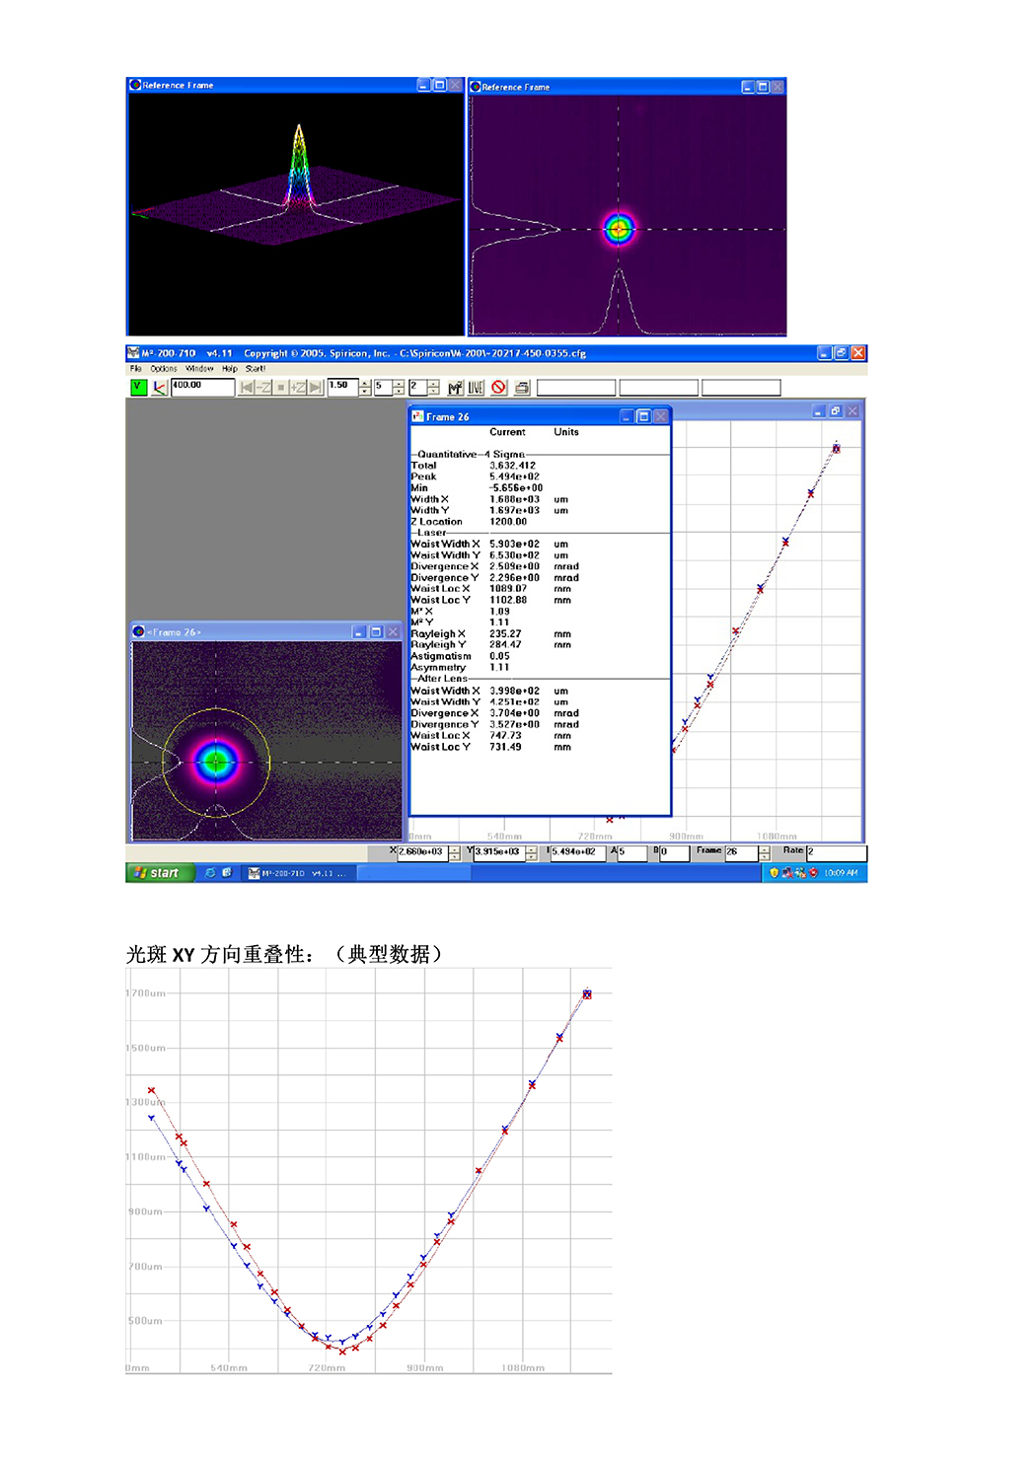This screenshot has height=1465, width=1036.
Task: Click the 3D Reference Frame window icon
Action: click(135, 85)
